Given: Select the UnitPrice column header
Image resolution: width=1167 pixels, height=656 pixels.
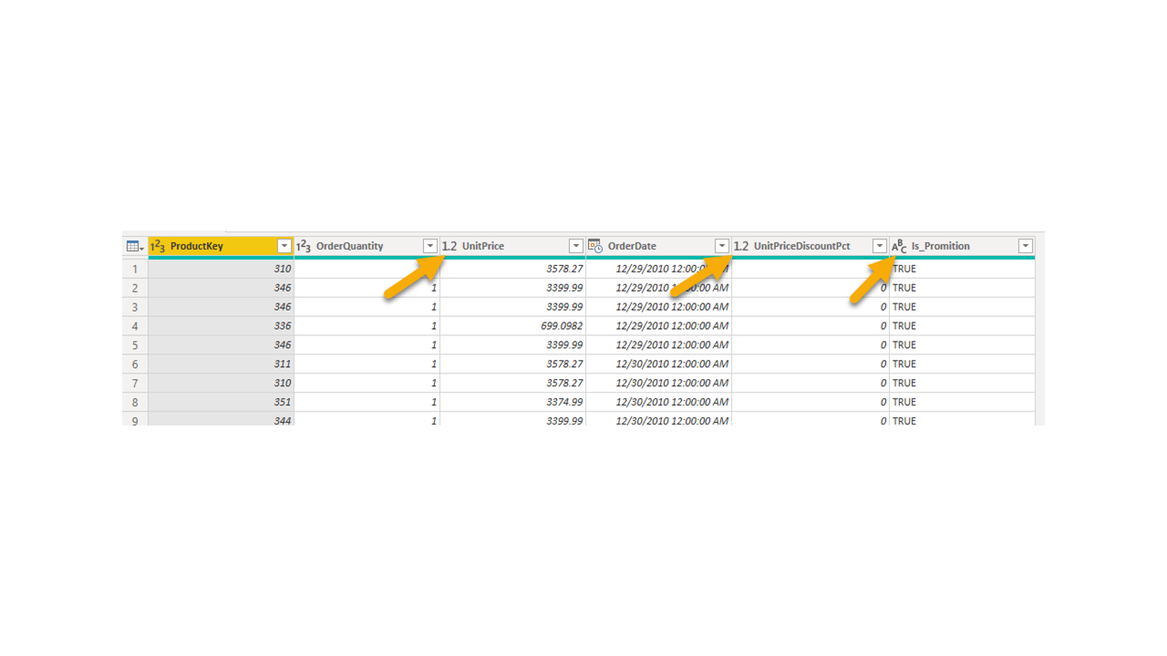Looking at the screenshot, I should coord(513,246).
